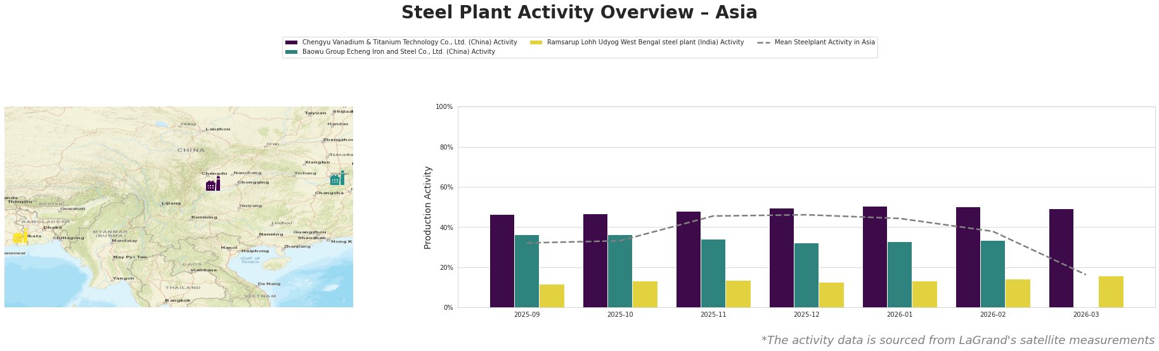Click the purple bar for 2025-09
This screenshot has width=1159, height=351.
(502, 261)
